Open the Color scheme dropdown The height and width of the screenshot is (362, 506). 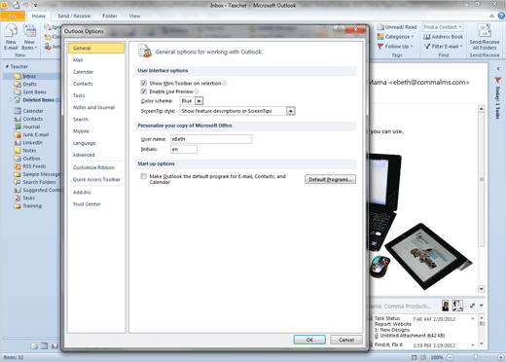pos(199,101)
